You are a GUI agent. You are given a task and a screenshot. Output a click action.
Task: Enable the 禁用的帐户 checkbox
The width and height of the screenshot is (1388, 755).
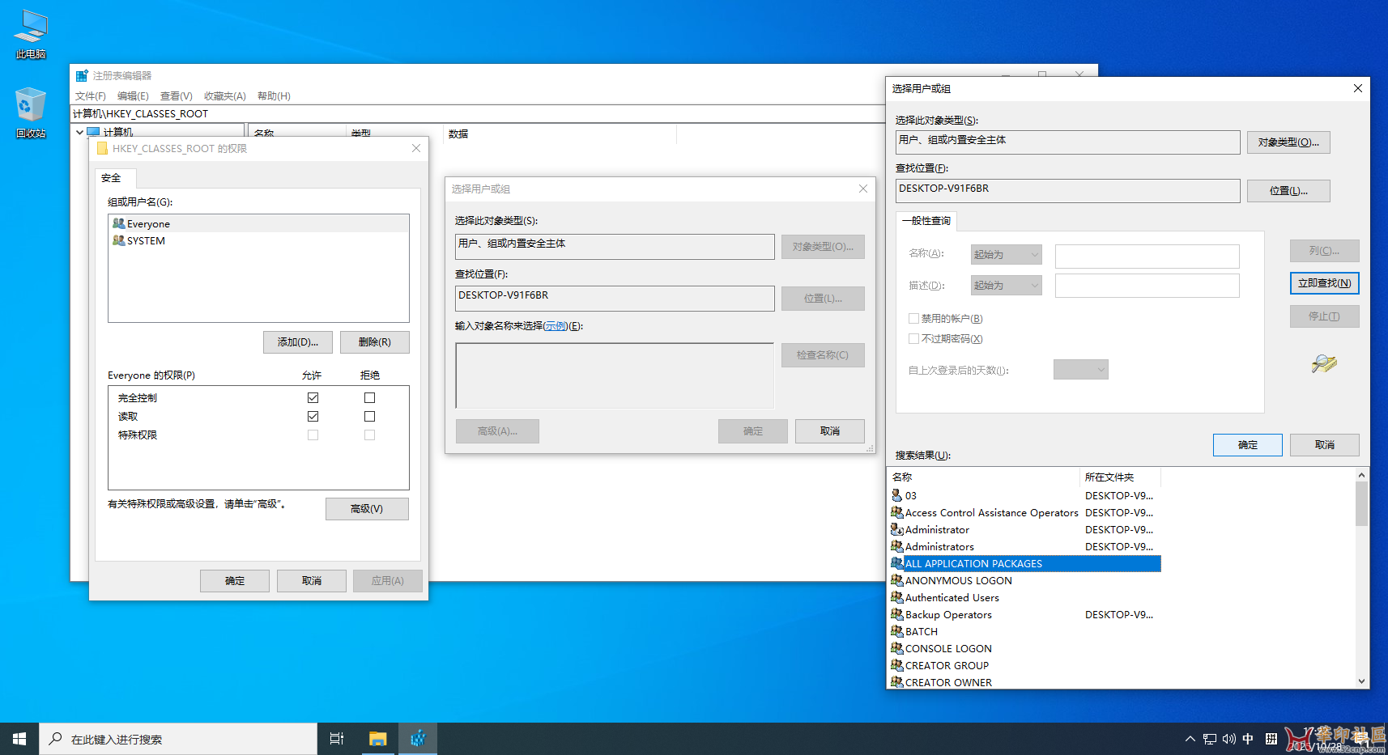[914, 318]
